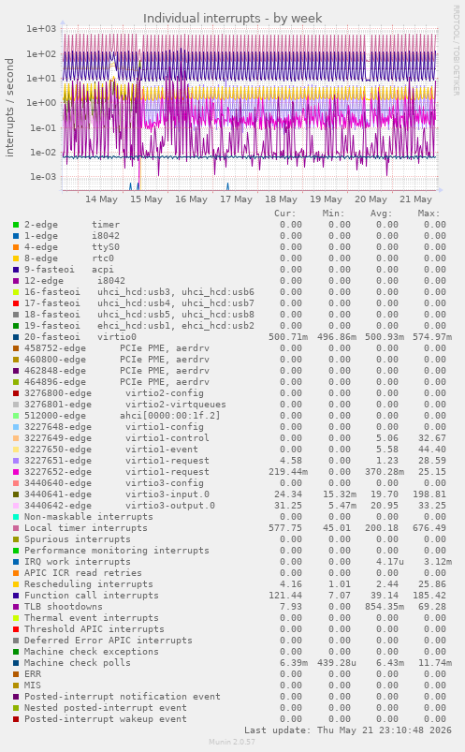Screen dimensions: 465x752
Task: Click the Function call interrupts legend swatch
Action: pyautogui.click(x=16, y=596)
